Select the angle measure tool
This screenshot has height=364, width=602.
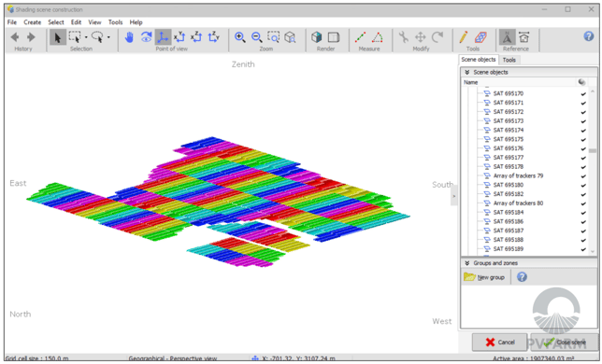(x=378, y=37)
